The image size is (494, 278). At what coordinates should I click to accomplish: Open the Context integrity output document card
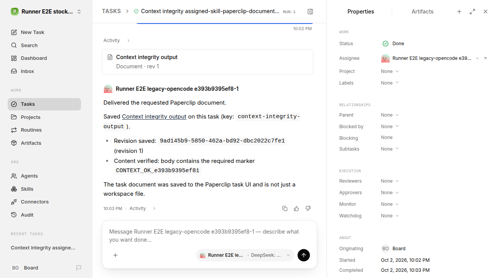208,62
